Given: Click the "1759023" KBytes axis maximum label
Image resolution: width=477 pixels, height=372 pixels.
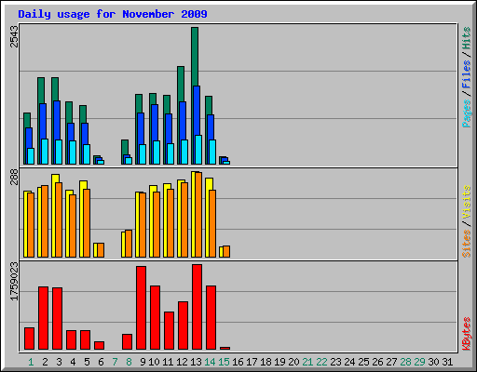Looking at the screenshot, I should point(14,282).
